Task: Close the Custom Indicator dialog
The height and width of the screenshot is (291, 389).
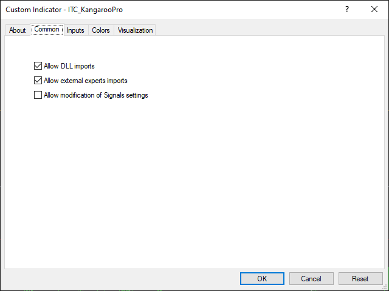Action: coord(374,10)
